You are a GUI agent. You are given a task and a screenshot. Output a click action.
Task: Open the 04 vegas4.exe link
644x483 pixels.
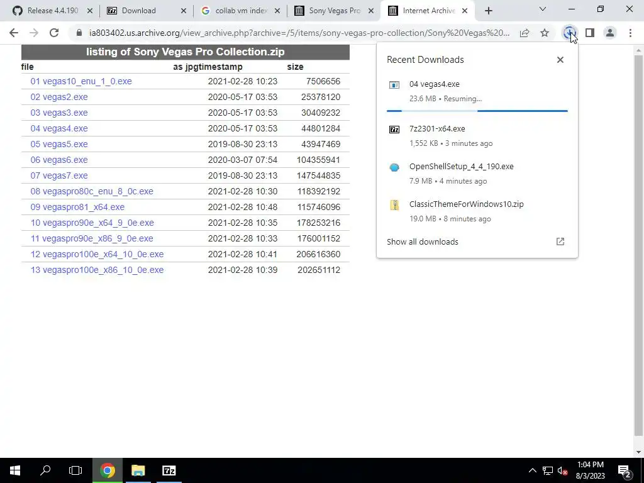coord(59,128)
